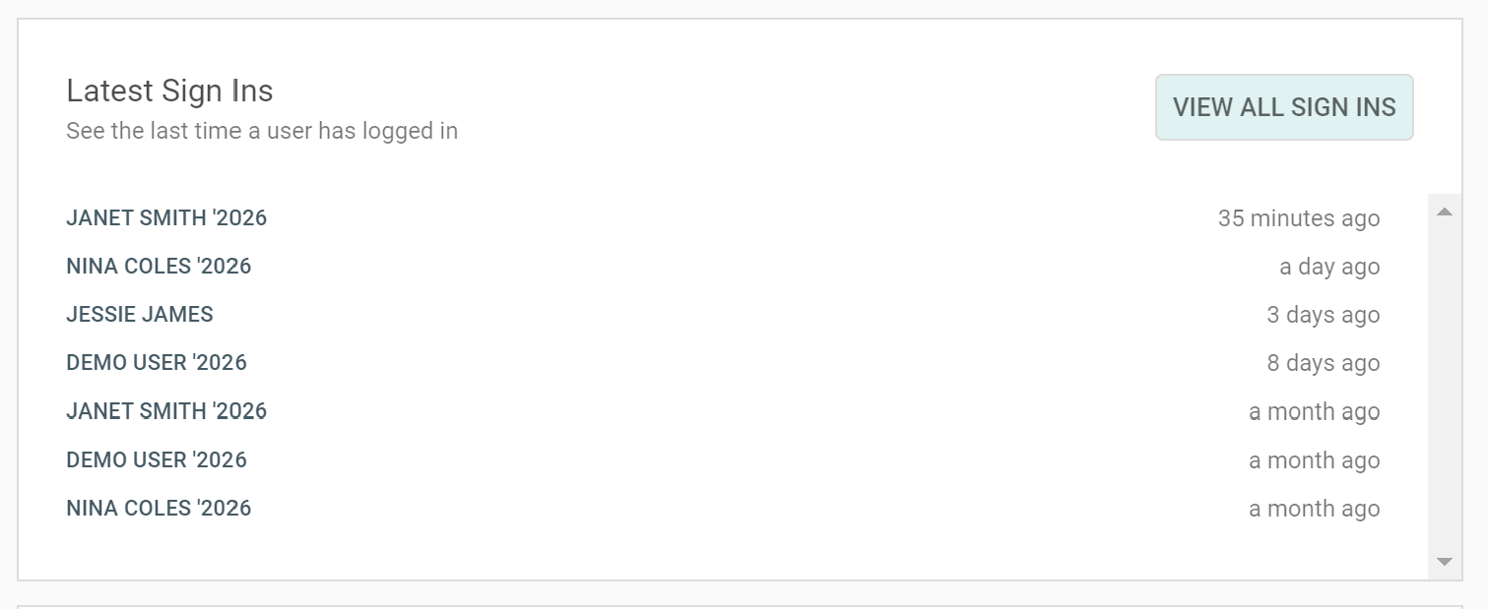
Task: Click the "See the last time" subtitle text
Action: point(262,131)
